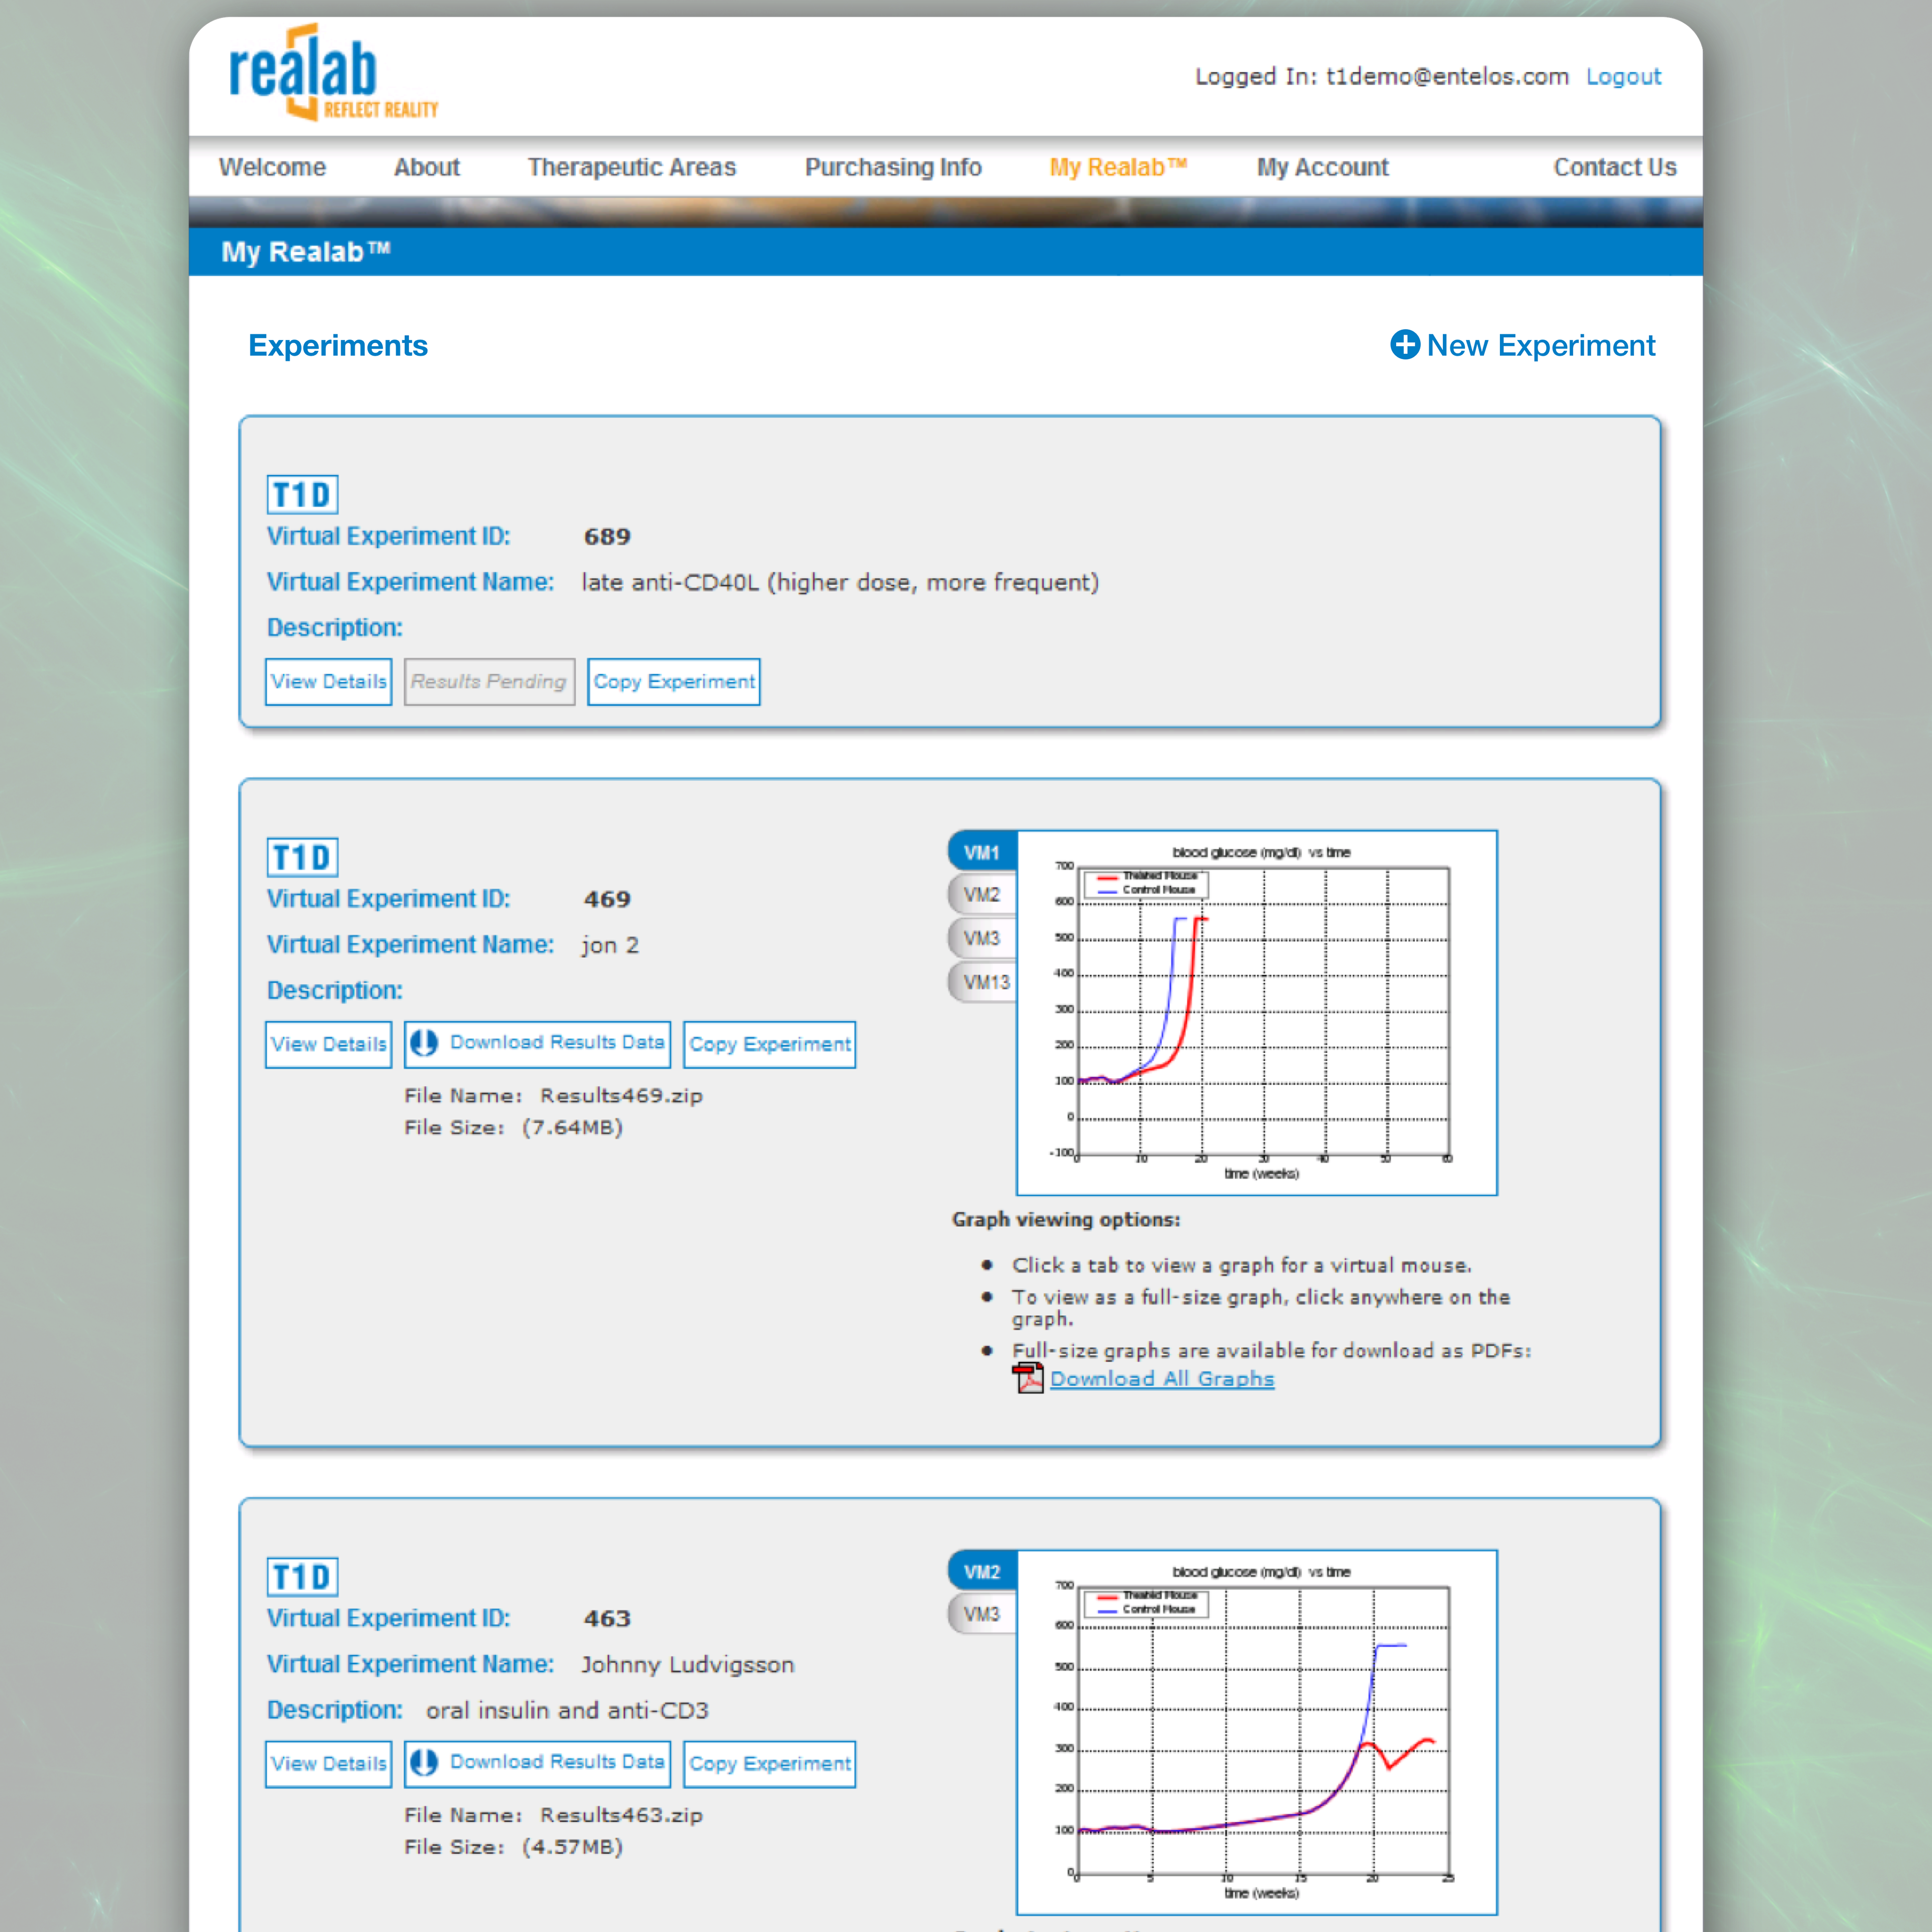Viewport: 1932px width, 1932px height.
Task: Enlarge the VM1 blood glucose graph
Action: (1258, 1012)
